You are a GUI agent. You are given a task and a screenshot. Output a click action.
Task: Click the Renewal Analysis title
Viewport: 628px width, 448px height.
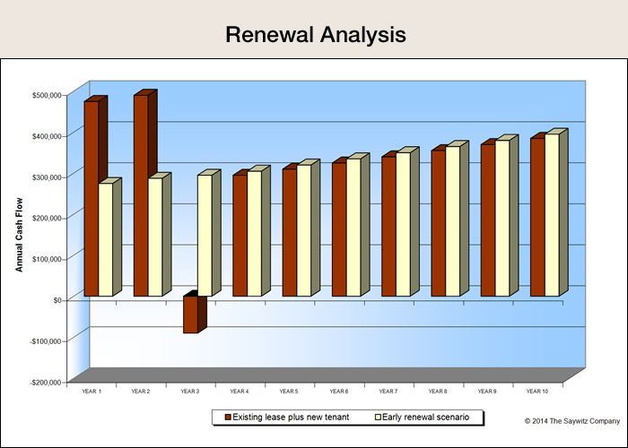(x=316, y=35)
